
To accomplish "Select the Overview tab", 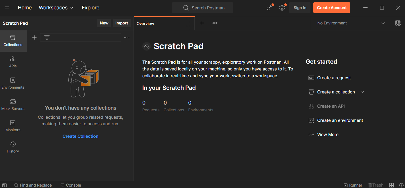I will coord(164,23).
